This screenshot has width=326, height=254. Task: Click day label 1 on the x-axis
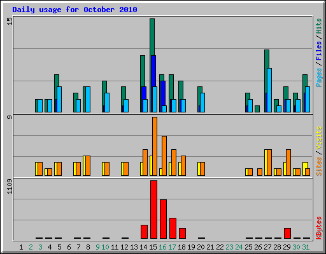point(21,247)
